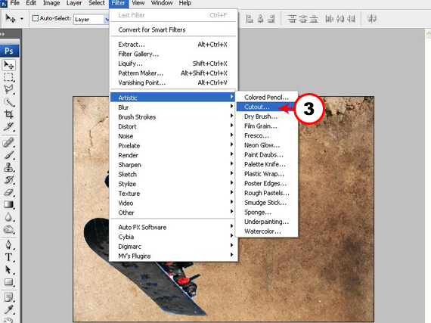Image resolution: width=431 pixels, height=323 pixels.
Task: Expand the Pixelate submenu
Action: (172, 145)
